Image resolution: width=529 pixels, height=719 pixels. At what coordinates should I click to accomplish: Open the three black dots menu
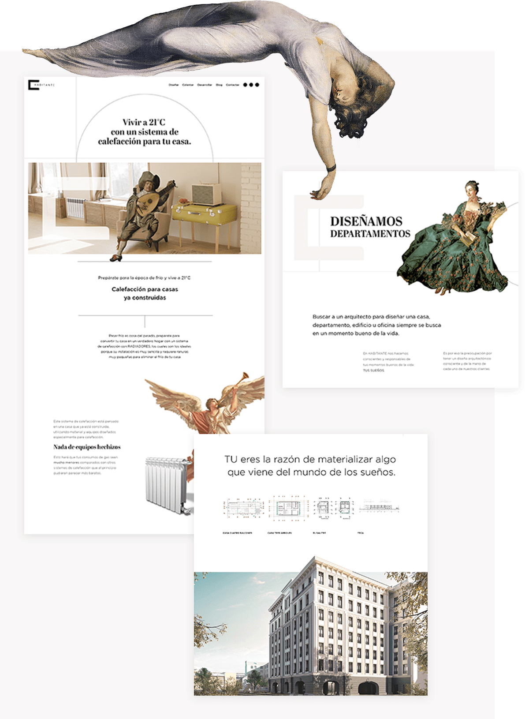click(251, 85)
